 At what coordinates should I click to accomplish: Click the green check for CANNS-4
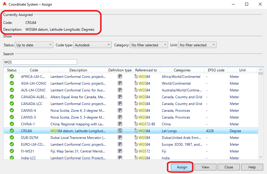click(x=12, y=110)
